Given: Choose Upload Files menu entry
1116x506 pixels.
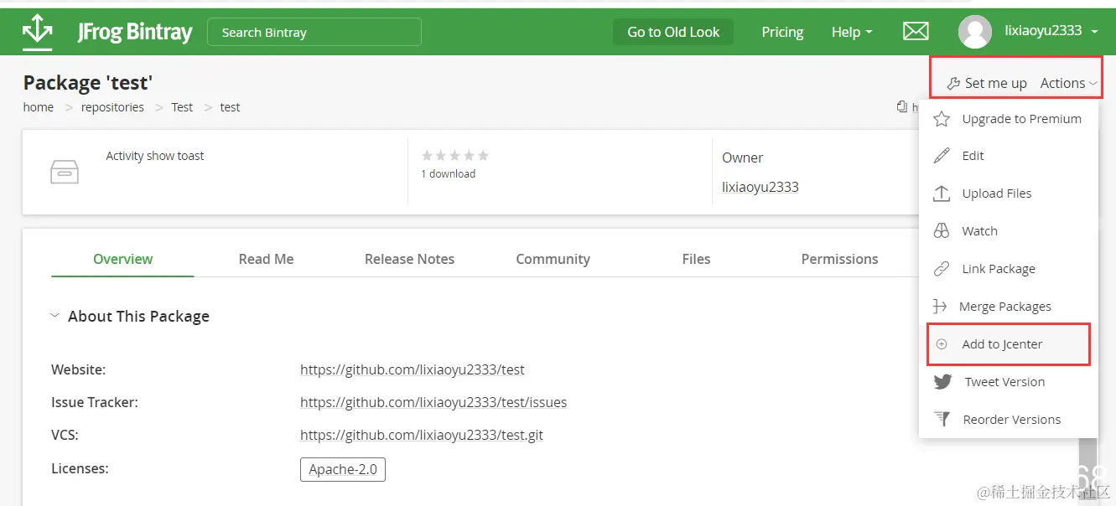Looking at the screenshot, I should click(1009, 194).
